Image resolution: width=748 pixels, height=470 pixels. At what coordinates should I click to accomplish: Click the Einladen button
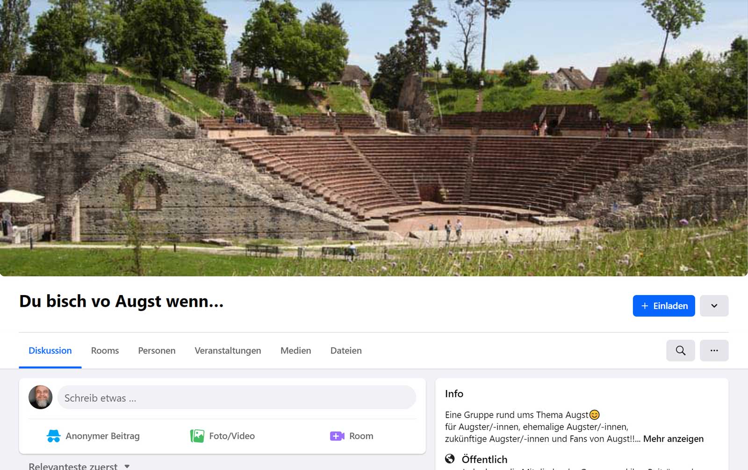click(x=663, y=306)
